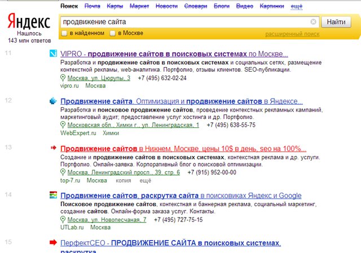Screen dimensions: 361x253
Task: Click the Яндекс logo
Action: (x=29, y=21)
